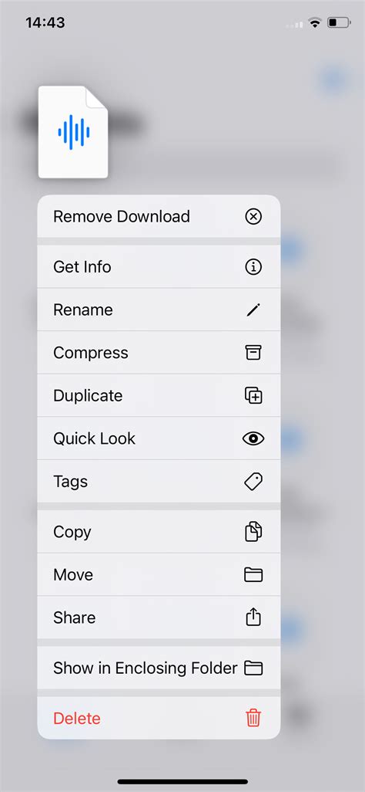Tap the red Delete trash icon
The width and height of the screenshot is (365, 792).
point(253,718)
